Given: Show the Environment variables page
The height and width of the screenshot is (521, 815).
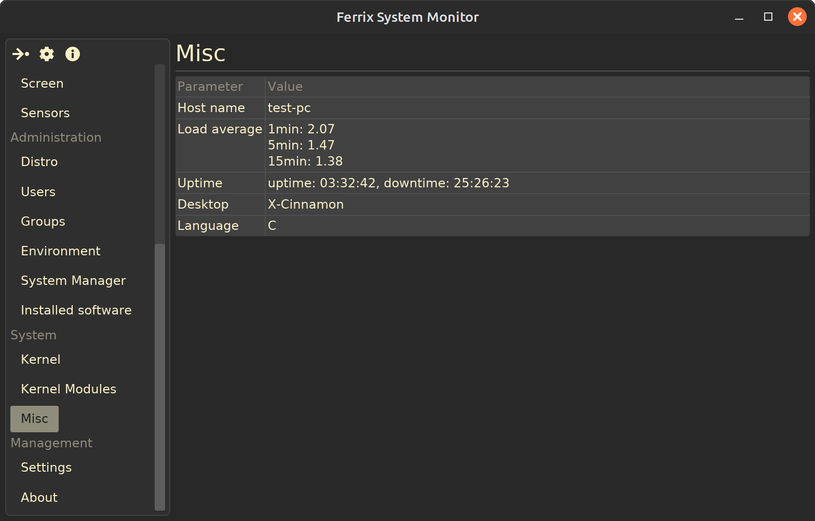Looking at the screenshot, I should coord(61,251).
